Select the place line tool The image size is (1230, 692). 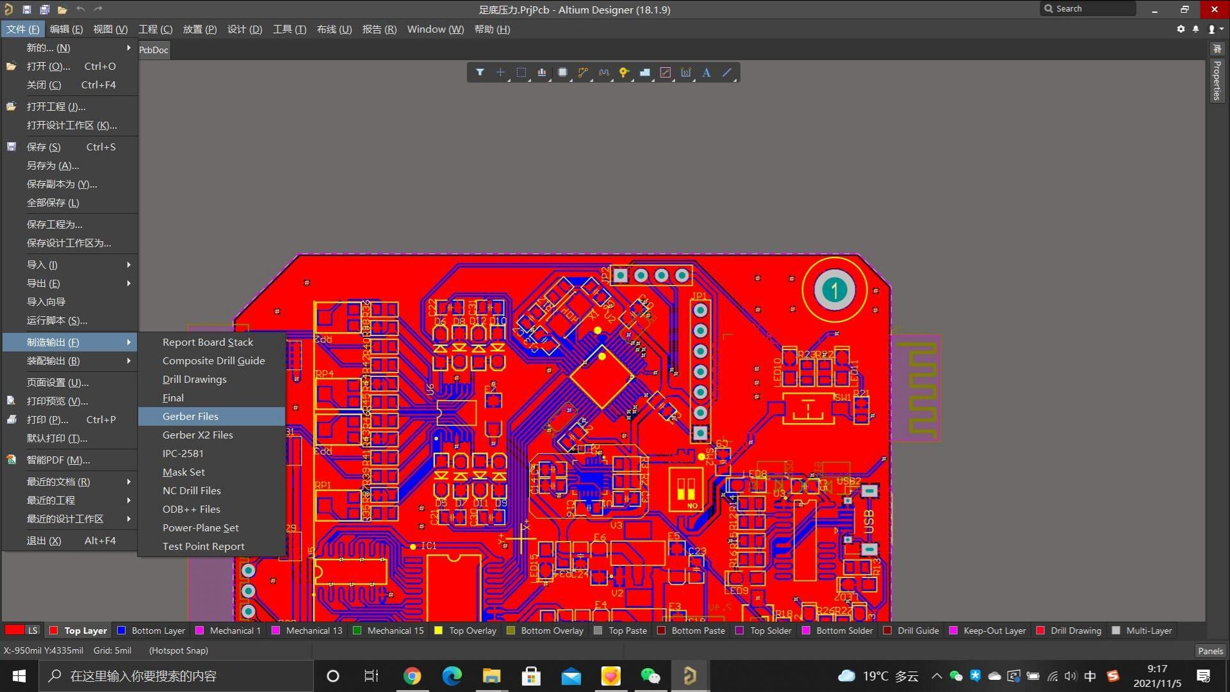(x=726, y=72)
